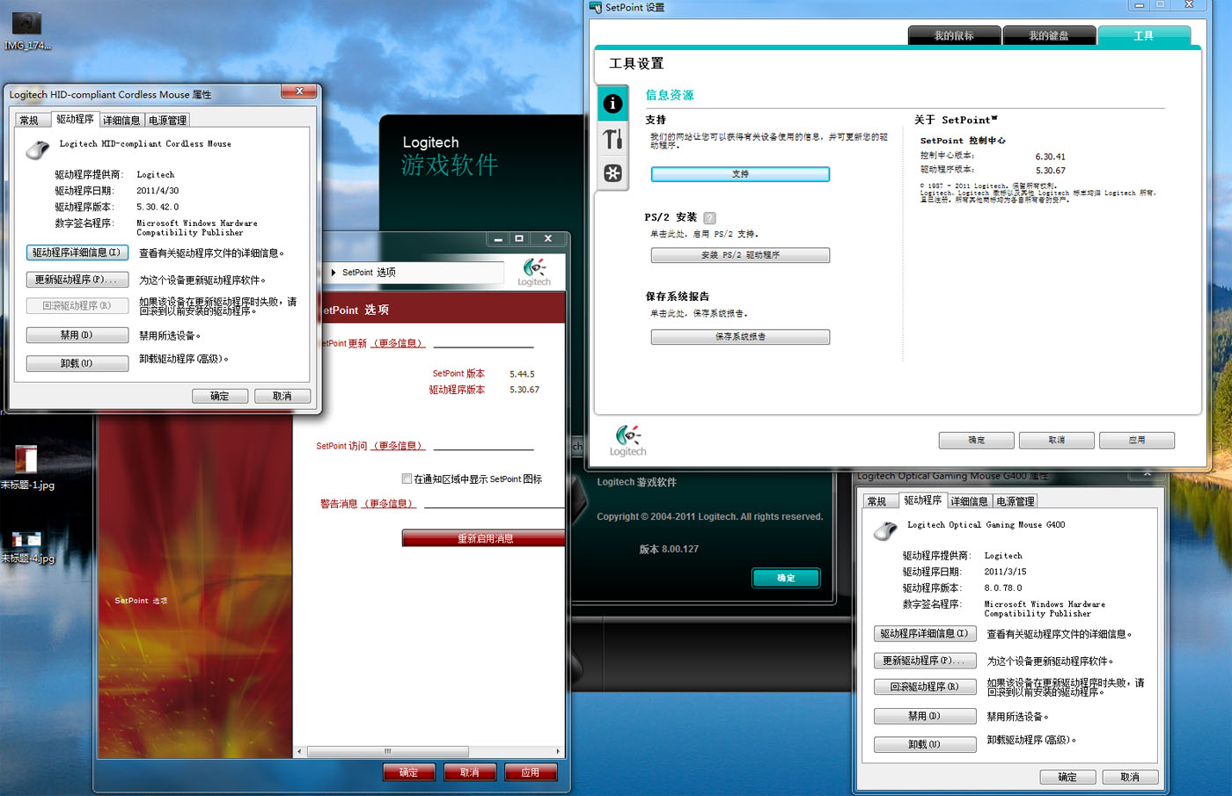1232x796 pixels.
Task: Click 确定 in Logitech 游戏软件 about dialog
Action: tap(786, 578)
